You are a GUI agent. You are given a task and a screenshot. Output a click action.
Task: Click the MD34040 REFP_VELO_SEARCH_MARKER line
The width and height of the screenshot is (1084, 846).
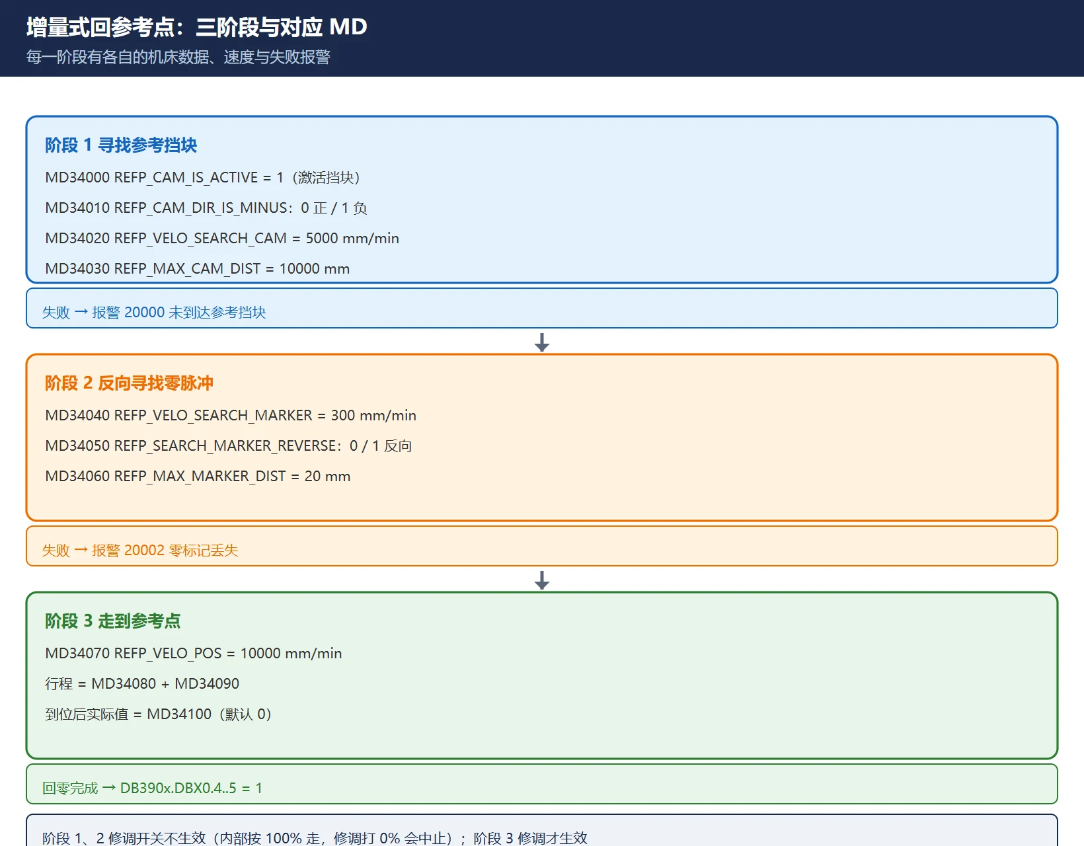[x=231, y=416]
